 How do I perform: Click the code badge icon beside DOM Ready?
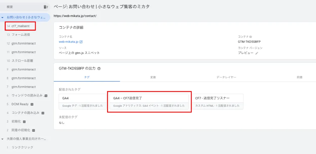tap(32, 104)
